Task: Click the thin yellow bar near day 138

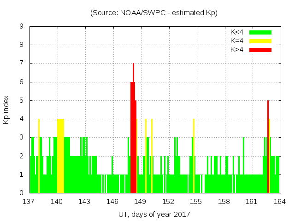Action: 39,157
